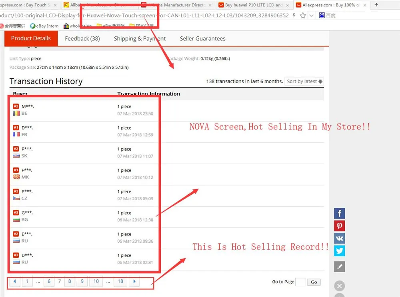Close the Alibaba Manufacturer Directory tab

210,5
